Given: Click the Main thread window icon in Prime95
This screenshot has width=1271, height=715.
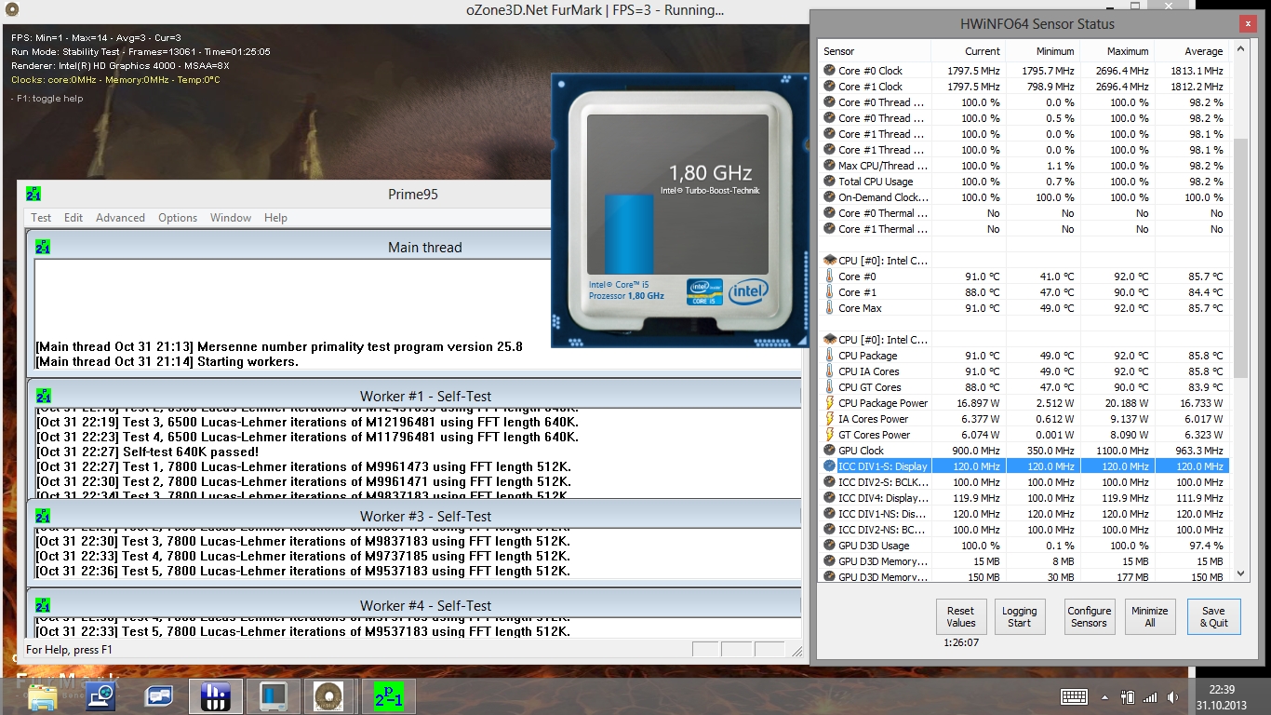Looking at the screenshot, I should click(x=43, y=247).
